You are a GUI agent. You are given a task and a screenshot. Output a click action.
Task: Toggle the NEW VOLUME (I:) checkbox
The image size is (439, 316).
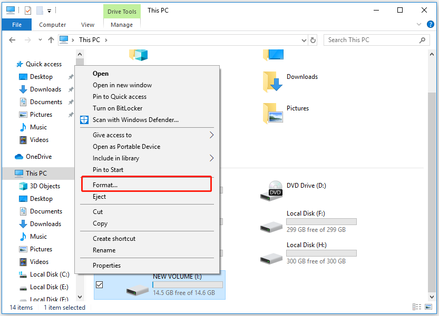[100, 284]
